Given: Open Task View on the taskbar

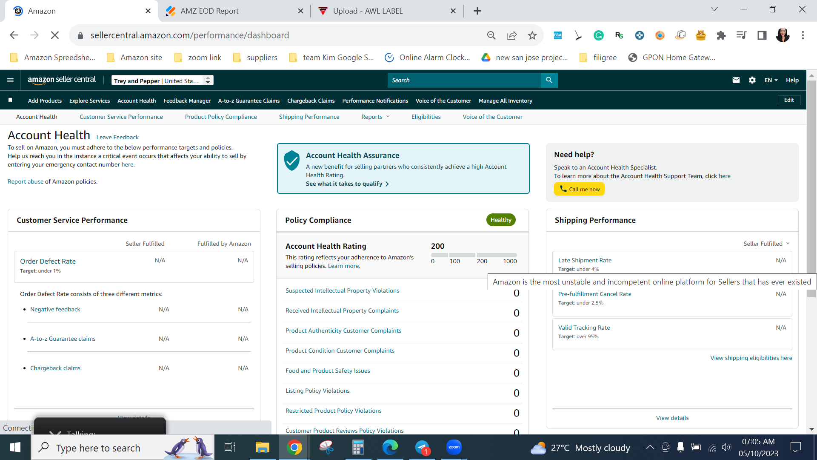Looking at the screenshot, I should (230, 447).
